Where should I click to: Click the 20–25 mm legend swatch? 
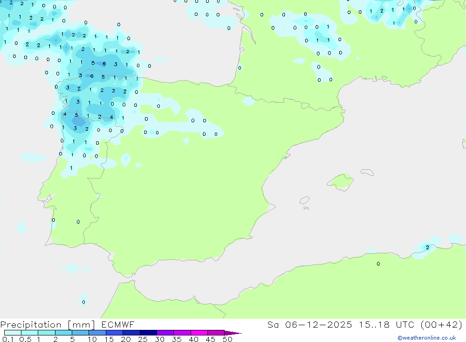tap(131, 333)
